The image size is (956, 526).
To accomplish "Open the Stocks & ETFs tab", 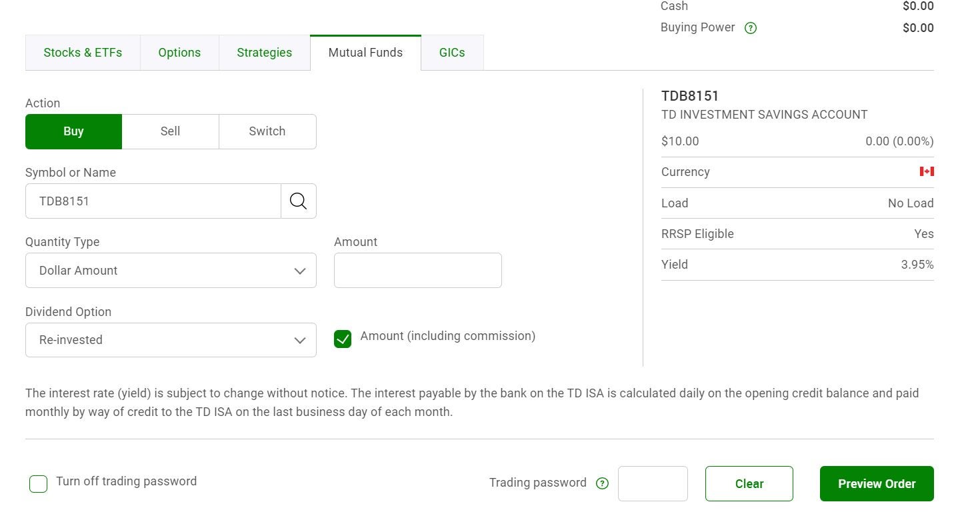I will point(83,52).
